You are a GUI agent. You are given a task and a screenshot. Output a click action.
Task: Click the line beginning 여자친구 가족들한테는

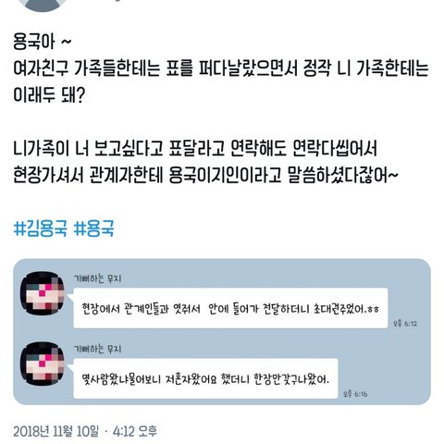221,68
